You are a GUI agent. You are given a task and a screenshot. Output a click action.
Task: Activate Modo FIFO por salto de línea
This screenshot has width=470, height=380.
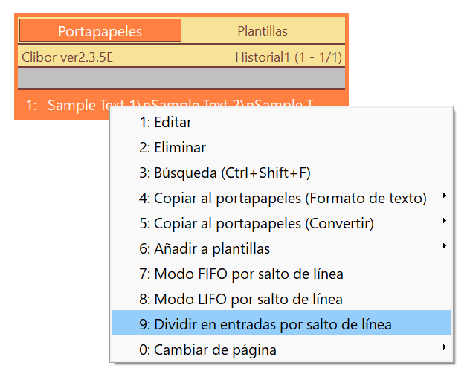coord(281,274)
